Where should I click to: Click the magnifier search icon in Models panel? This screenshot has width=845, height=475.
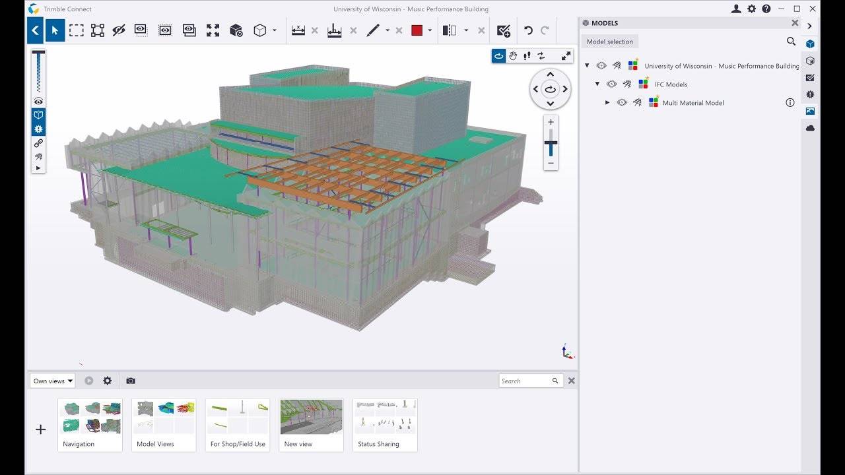click(791, 42)
